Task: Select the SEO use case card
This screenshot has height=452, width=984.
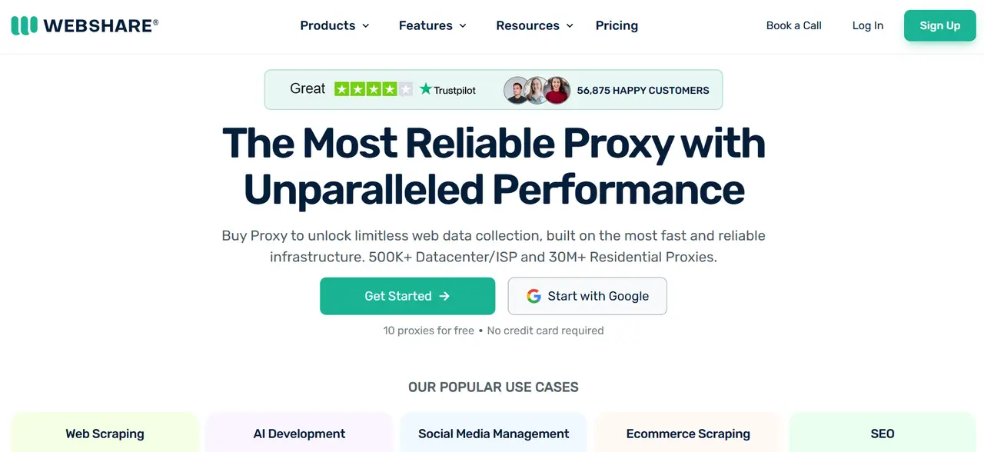Action: [883, 434]
